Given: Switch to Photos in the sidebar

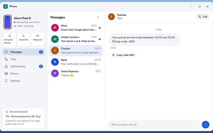Looking at the screenshot, I should [x=24, y=74].
